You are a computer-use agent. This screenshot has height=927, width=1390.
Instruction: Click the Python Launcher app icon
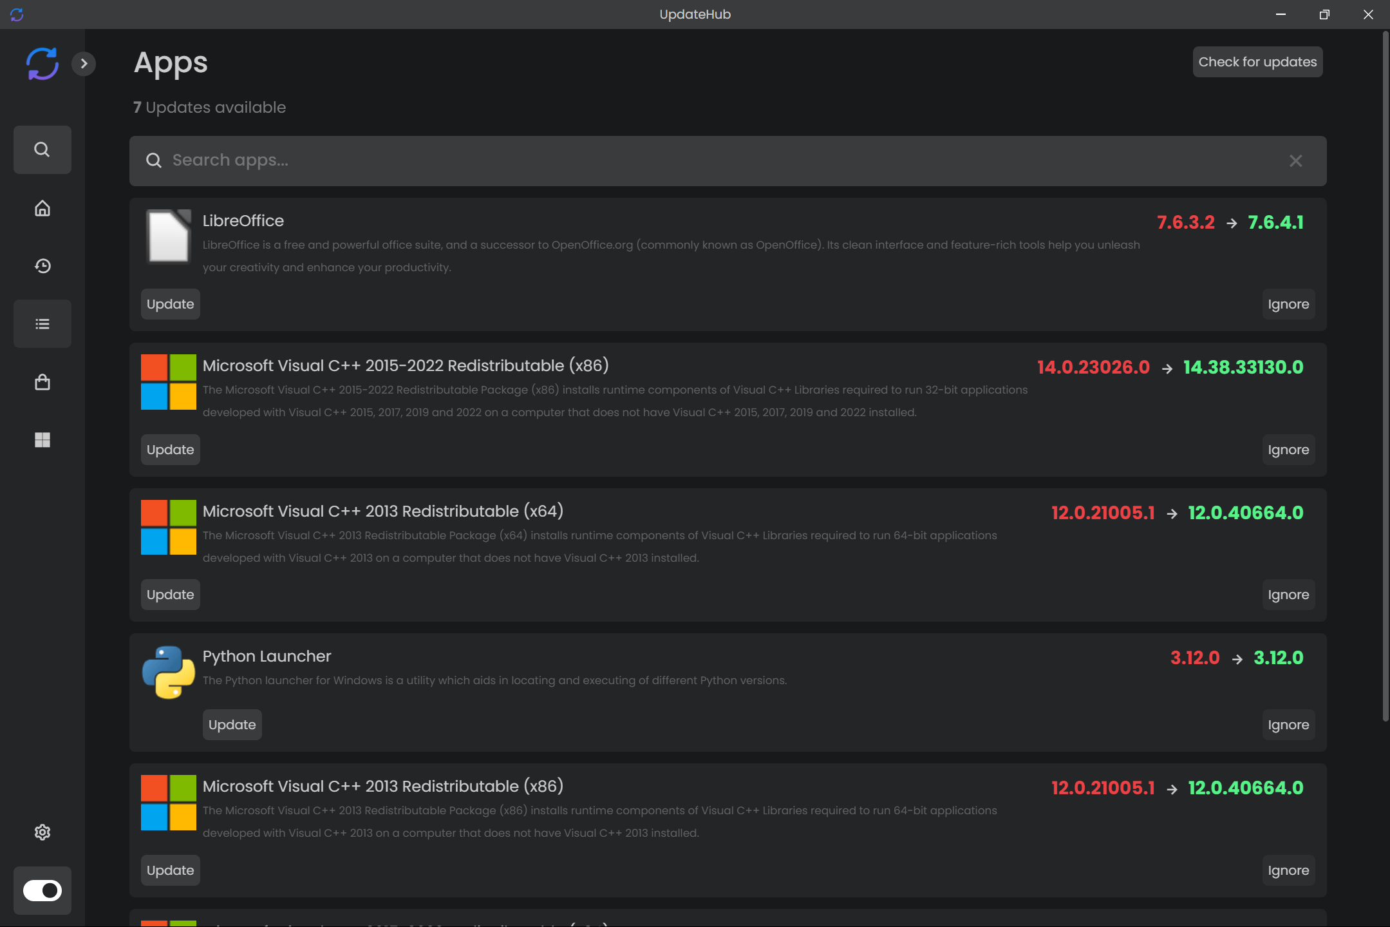pos(168,672)
